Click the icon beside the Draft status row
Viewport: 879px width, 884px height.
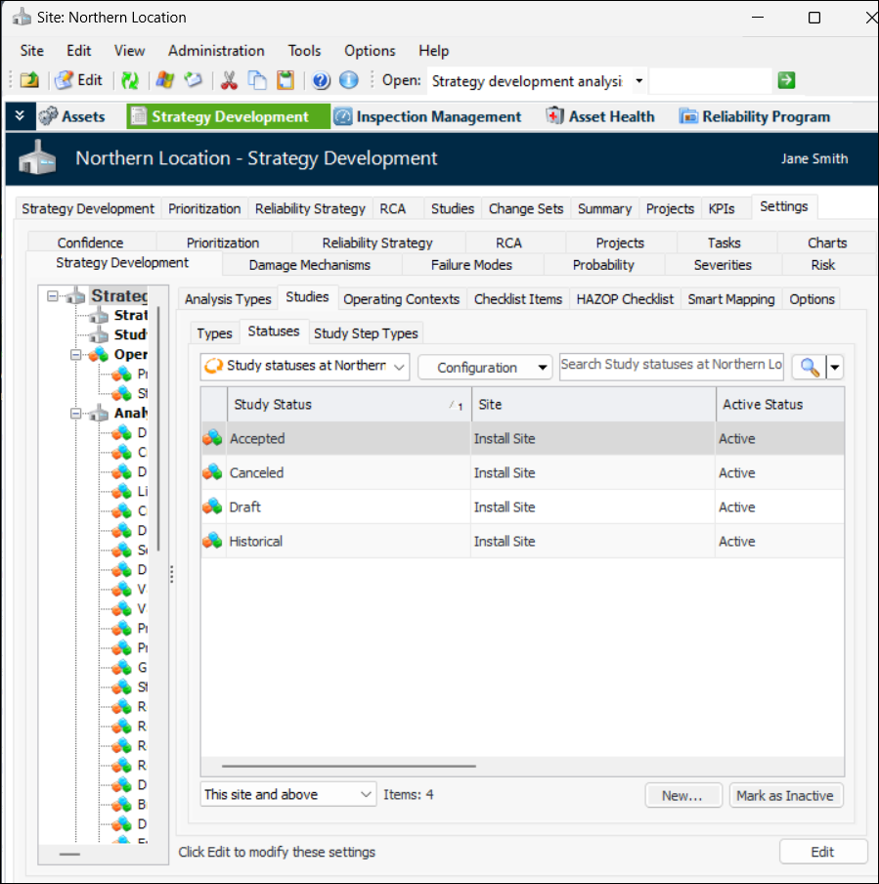[x=212, y=508]
